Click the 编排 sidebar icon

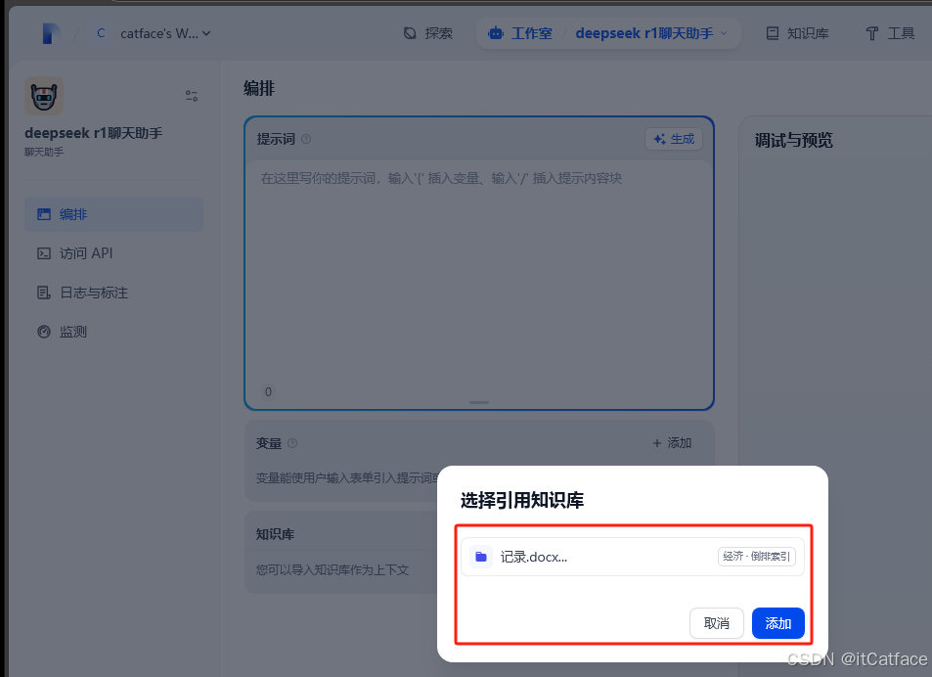tap(44, 214)
